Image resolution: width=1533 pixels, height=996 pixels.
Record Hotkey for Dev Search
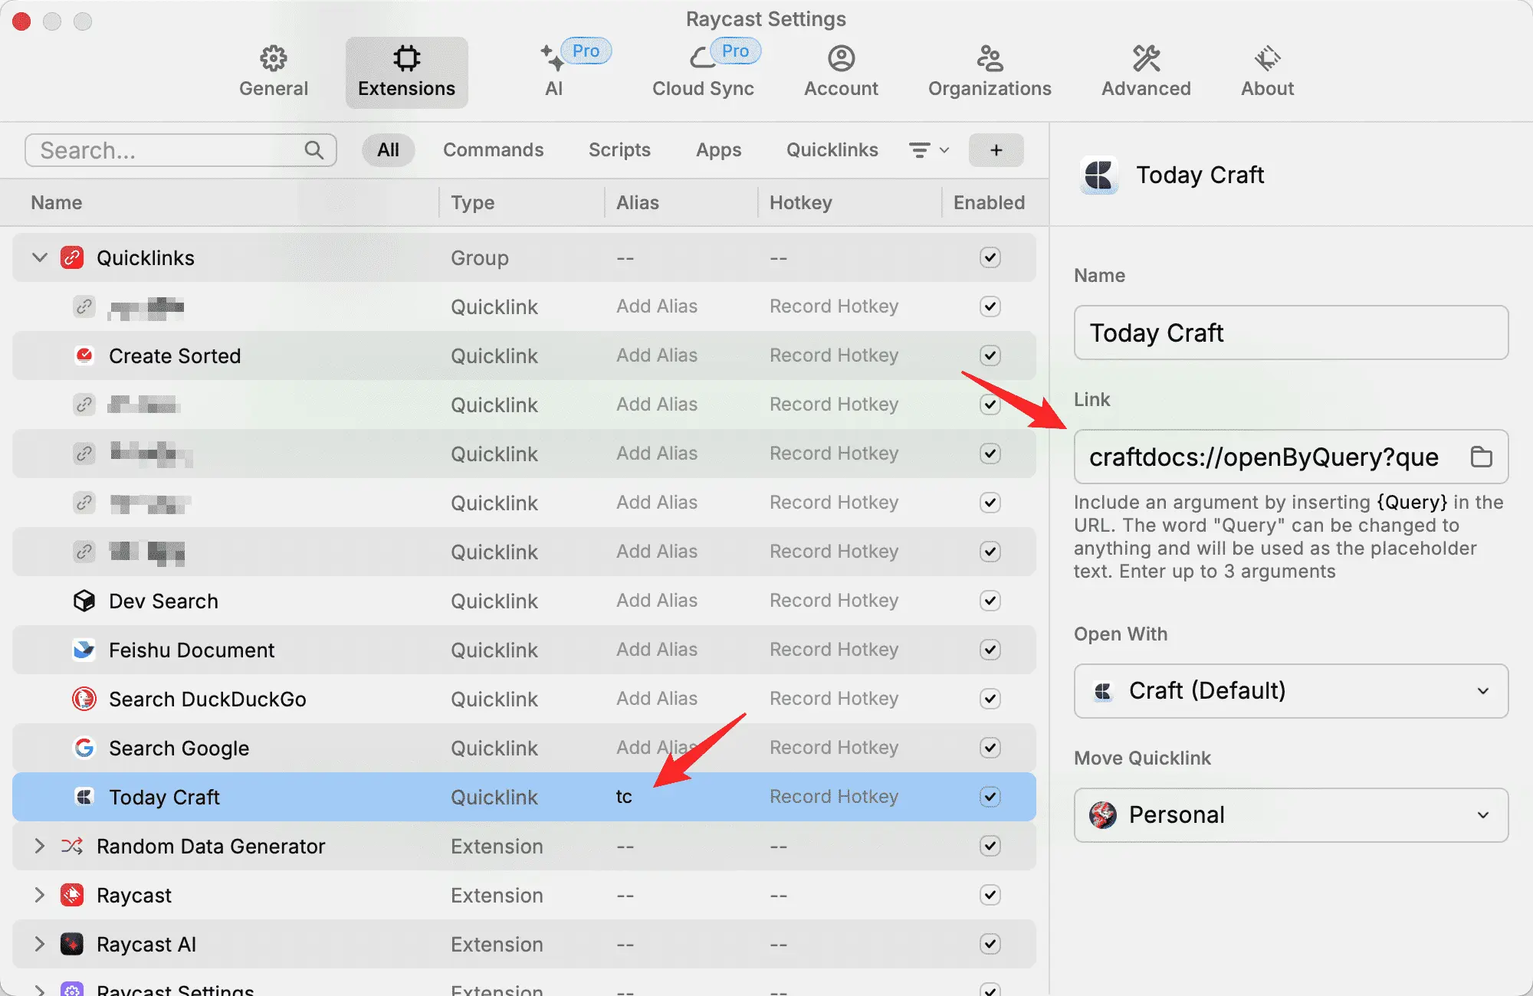coord(834,601)
